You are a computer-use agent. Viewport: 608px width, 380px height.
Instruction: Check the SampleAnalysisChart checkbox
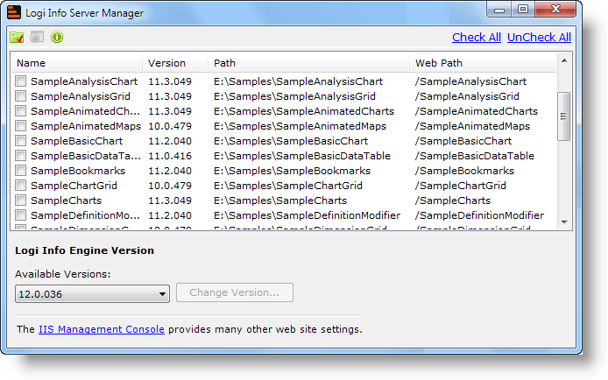(x=20, y=81)
